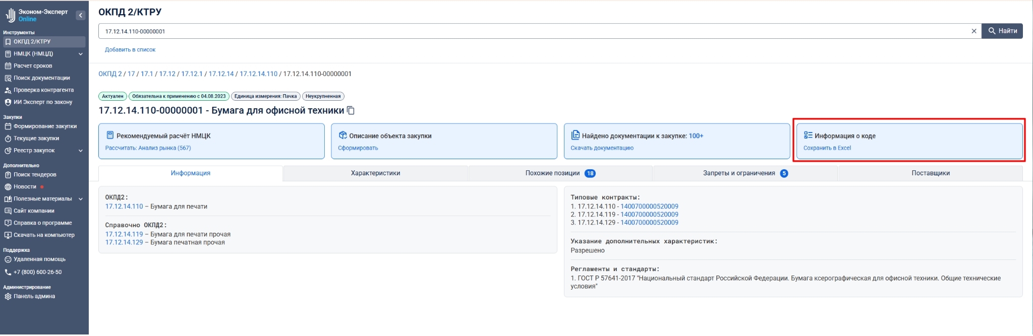Switch to the Характеристики tab
The height and width of the screenshot is (336, 1033).
375,173
